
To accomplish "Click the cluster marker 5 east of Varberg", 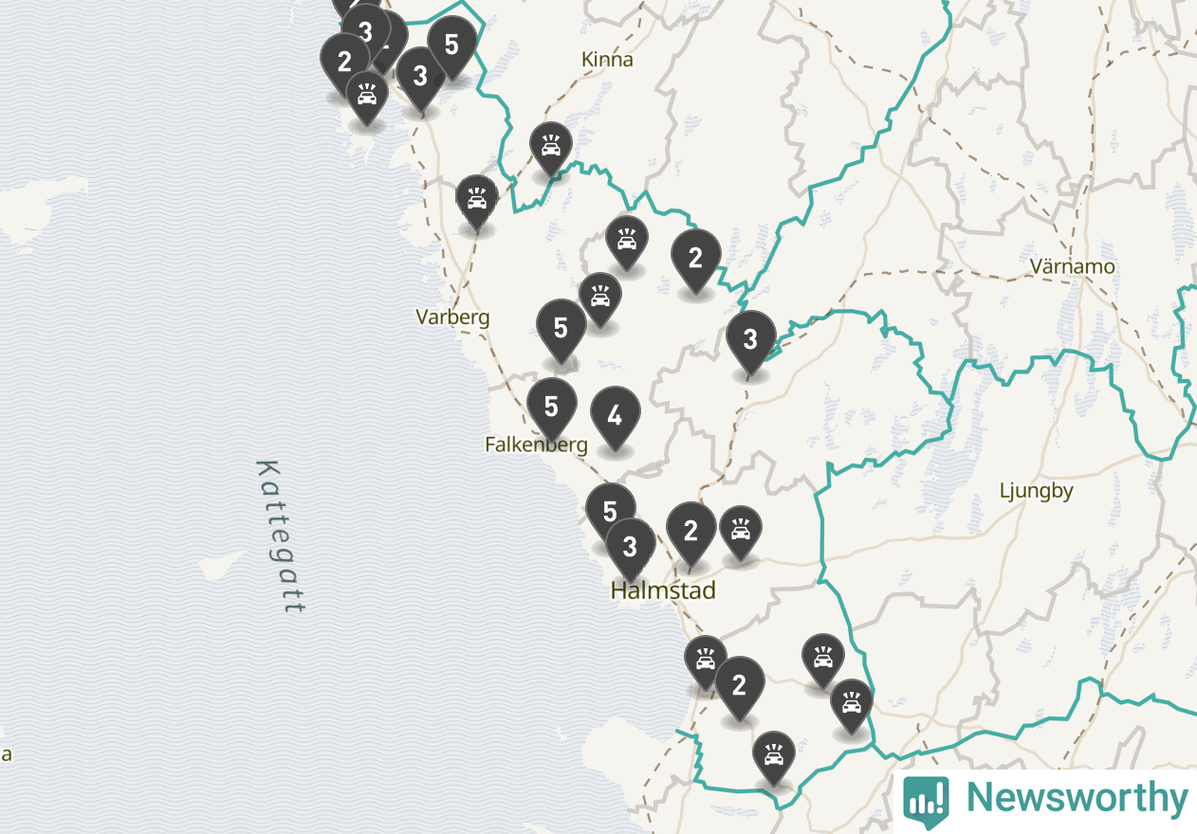I will pyautogui.click(x=561, y=330).
